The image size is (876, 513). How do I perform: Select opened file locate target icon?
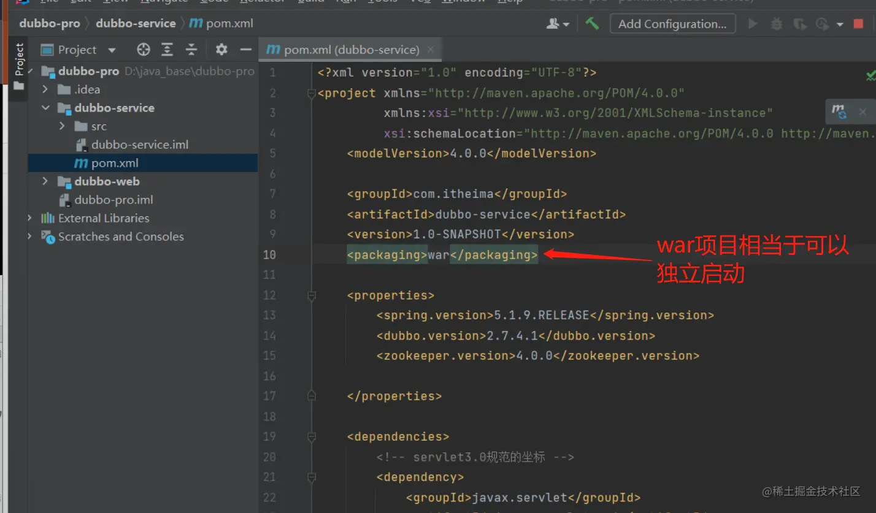[x=144, y=50]
